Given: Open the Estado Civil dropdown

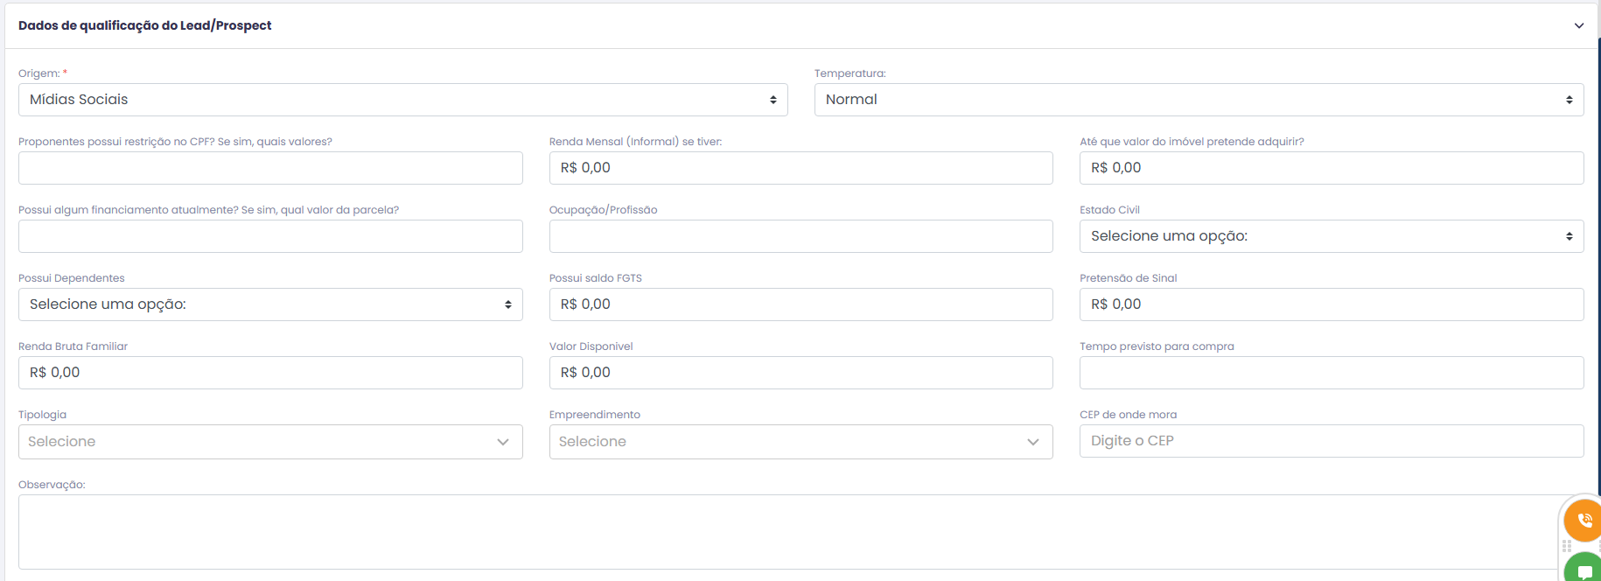Looking at the screenshot, I should pyautogui.click(x=1332, y=236).
